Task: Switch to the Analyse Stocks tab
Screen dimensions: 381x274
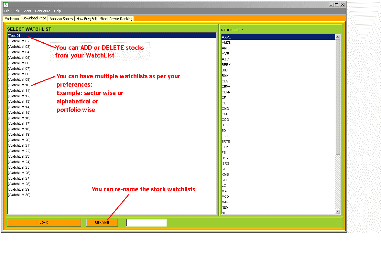Action: point(61,19)
